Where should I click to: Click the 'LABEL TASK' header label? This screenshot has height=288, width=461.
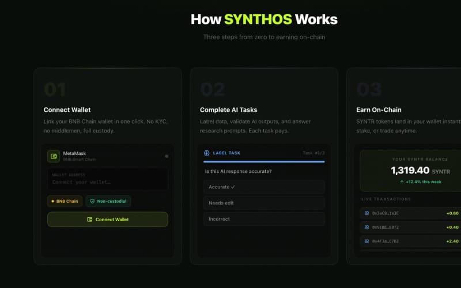pos(226,153)
